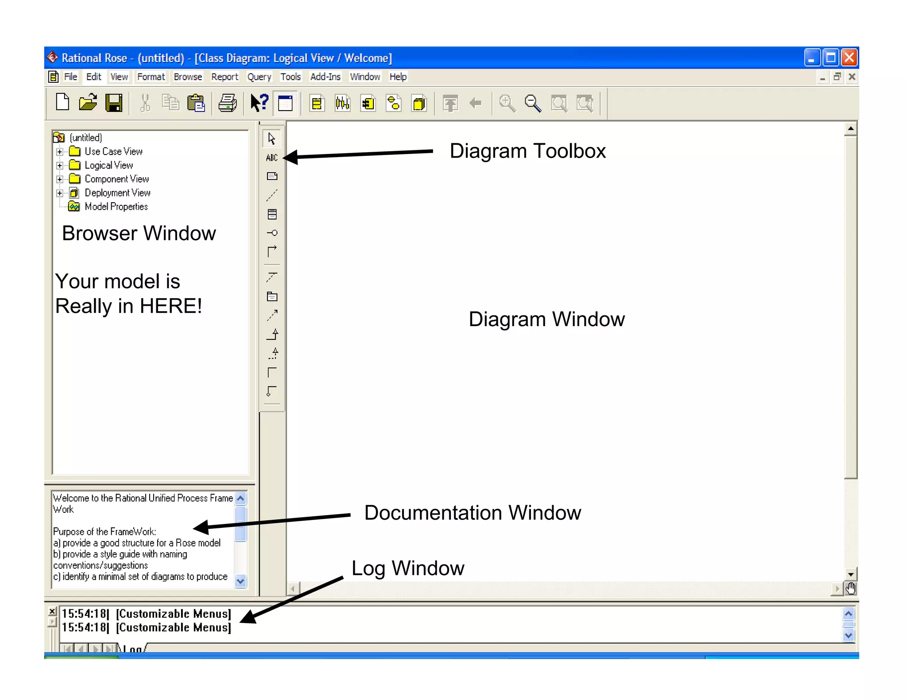Click the documentation window scroll down arrow

pyautogui.click(x=240, y=581)
